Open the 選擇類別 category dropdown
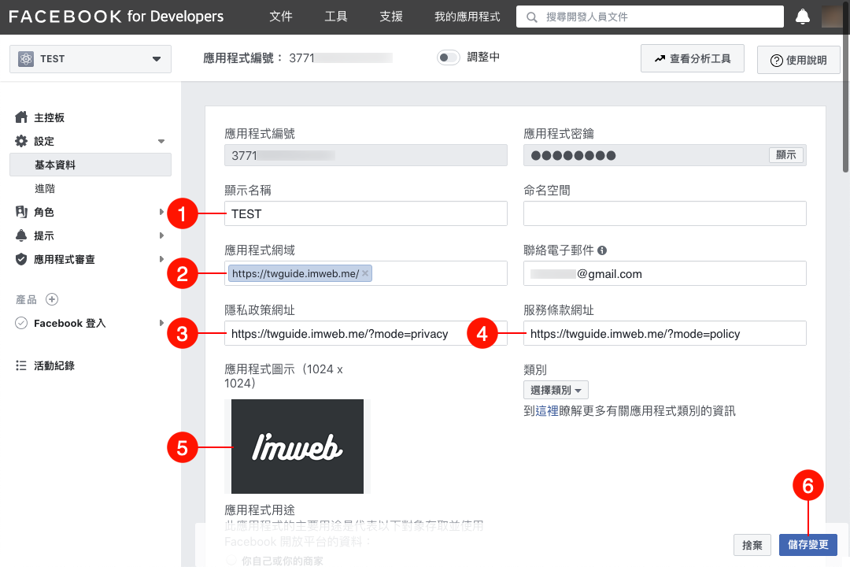Viewport: 850px width, 567px height. click(556, 390)
